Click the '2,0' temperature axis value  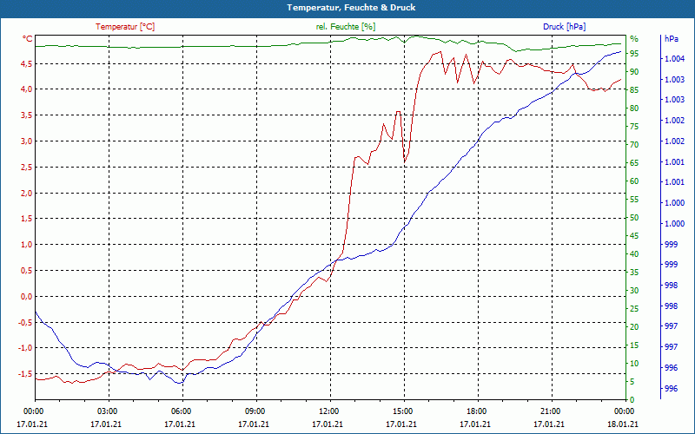click(x=27, y=193)
